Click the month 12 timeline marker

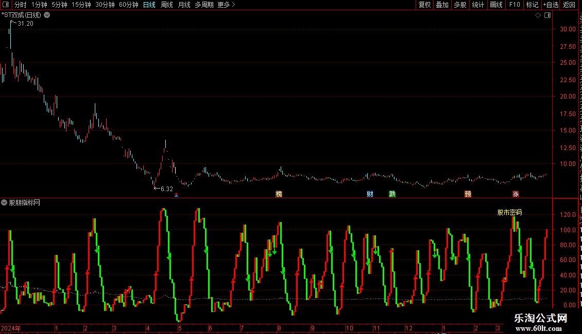408,328
